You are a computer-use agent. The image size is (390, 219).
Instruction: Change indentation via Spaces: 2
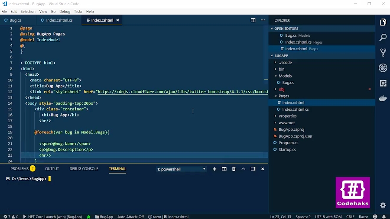click(303, 216)
